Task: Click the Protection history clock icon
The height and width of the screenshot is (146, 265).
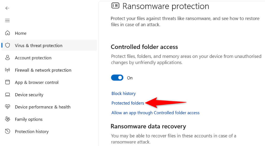Action: tap(8, 132)
